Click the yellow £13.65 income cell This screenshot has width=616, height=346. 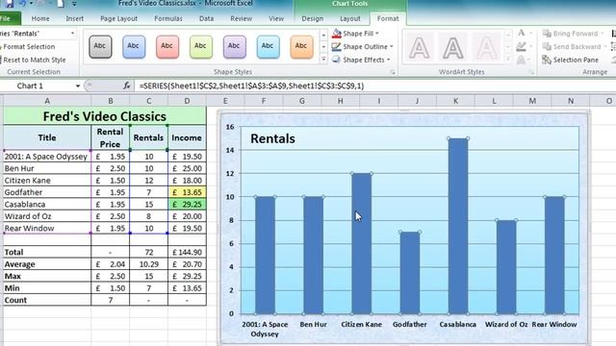coord(187,192)
